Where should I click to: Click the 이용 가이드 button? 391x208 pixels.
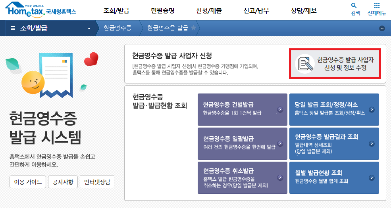(x=28, y=182)
